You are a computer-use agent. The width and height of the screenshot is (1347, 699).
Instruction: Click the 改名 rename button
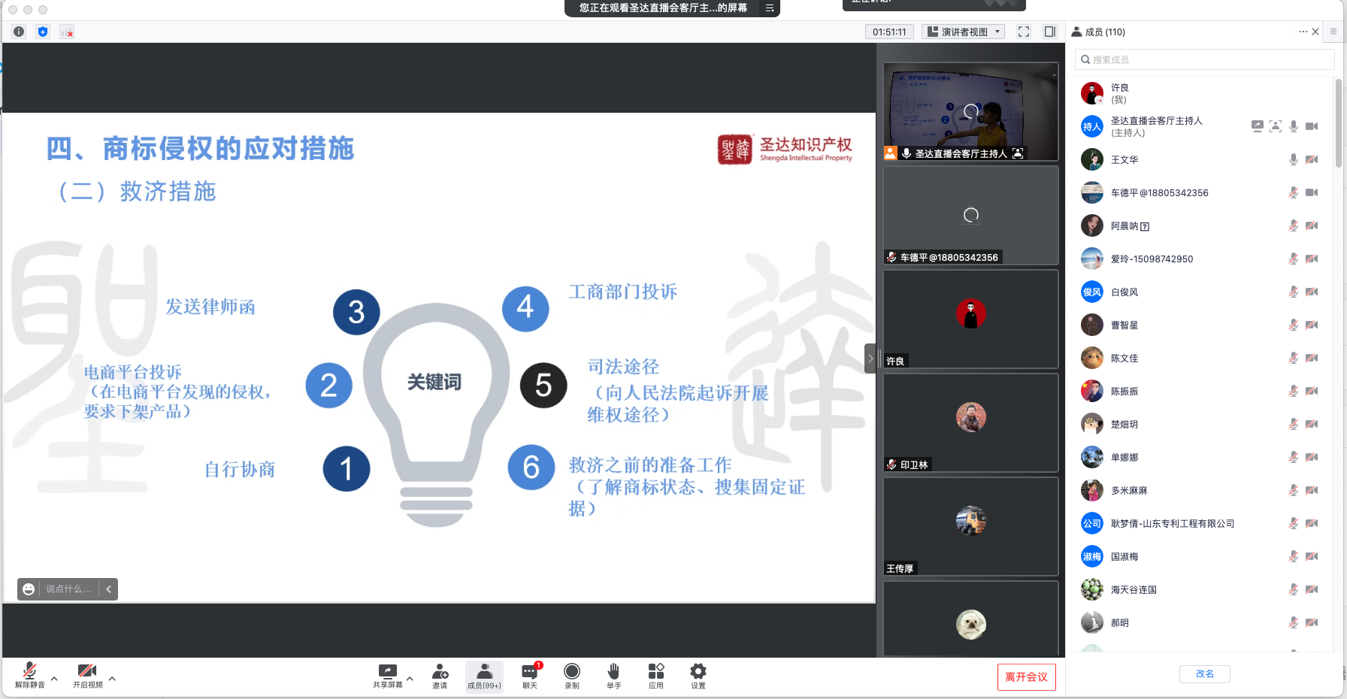tap(1204, 673)
